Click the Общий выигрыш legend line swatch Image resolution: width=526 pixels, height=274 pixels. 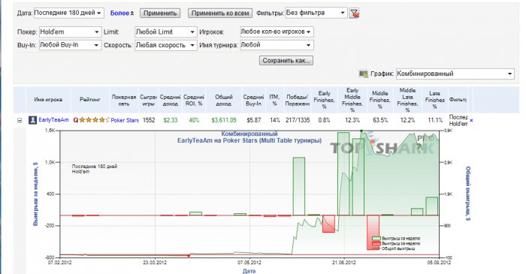tap(376, 248)
